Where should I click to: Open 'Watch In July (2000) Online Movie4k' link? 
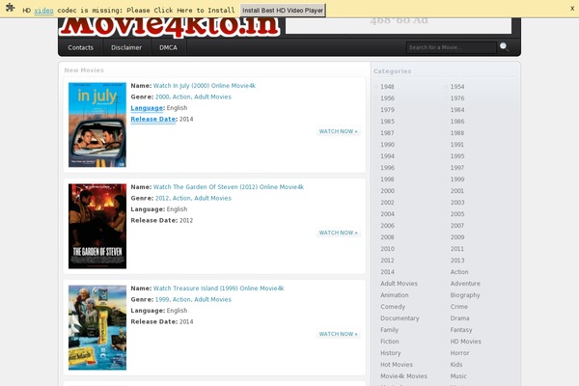click(x=205, y=85)
